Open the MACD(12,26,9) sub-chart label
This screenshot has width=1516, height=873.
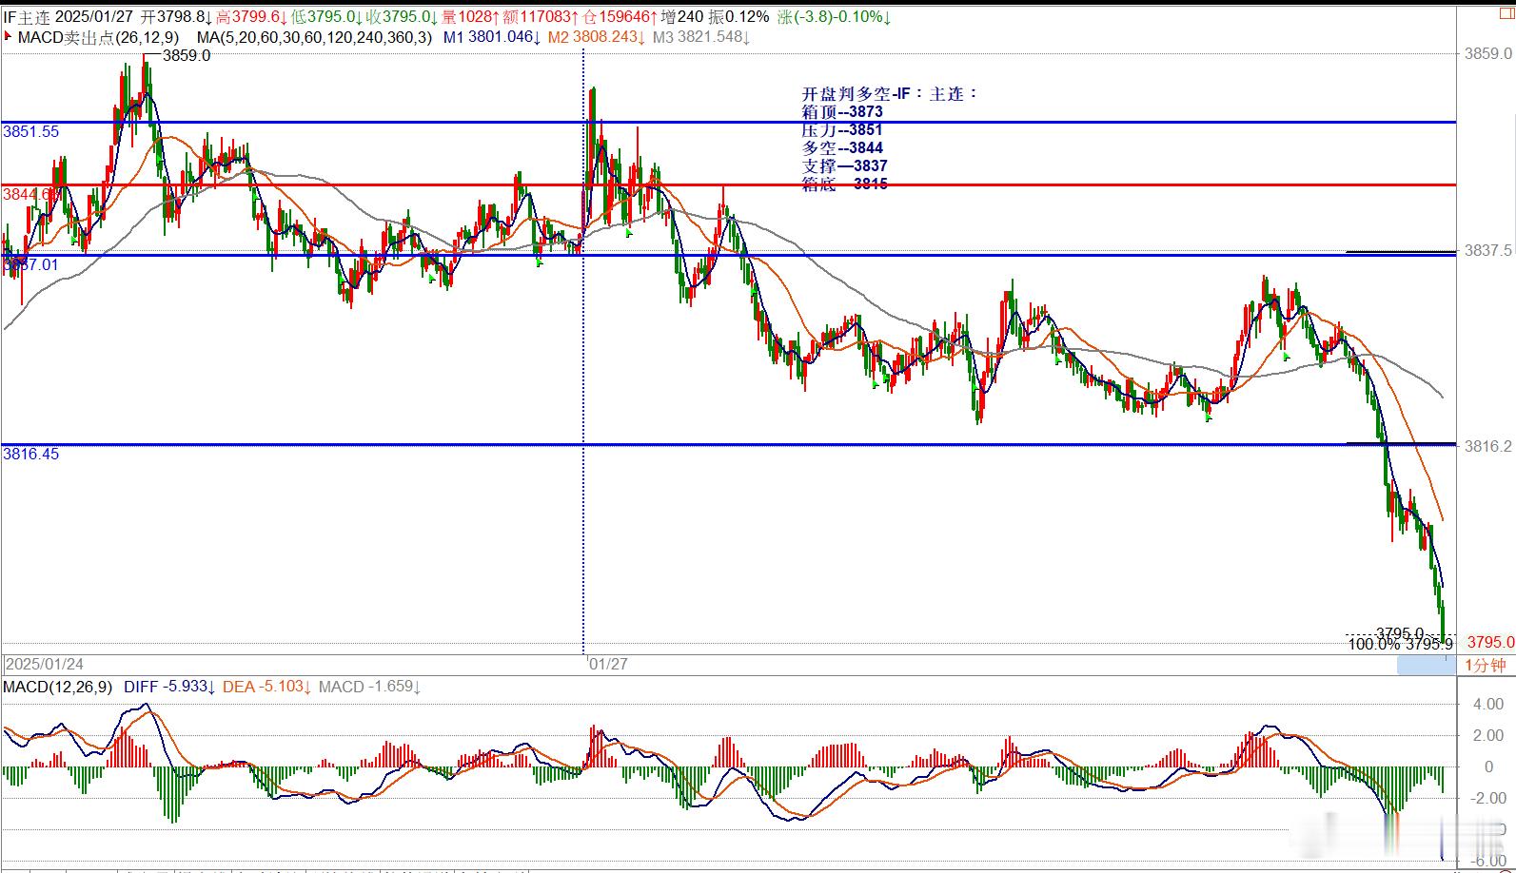pyautogui.click(x=57, y=687)
